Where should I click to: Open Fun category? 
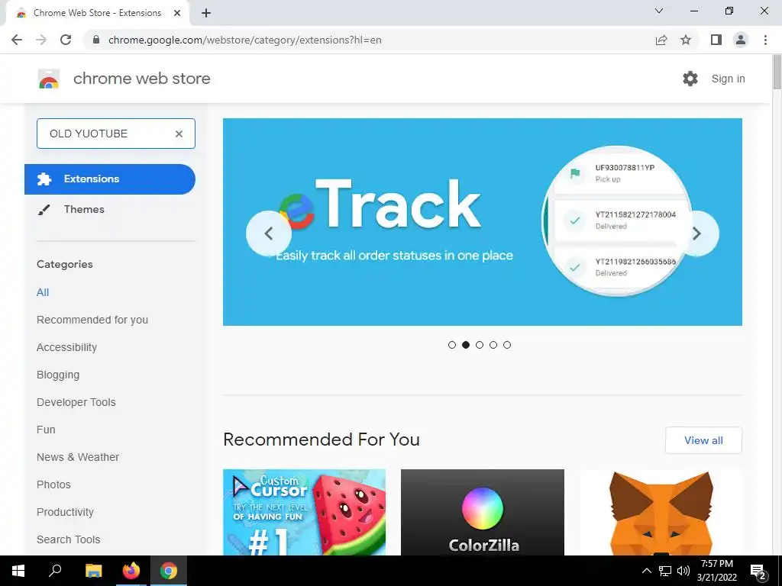(46, 430)
